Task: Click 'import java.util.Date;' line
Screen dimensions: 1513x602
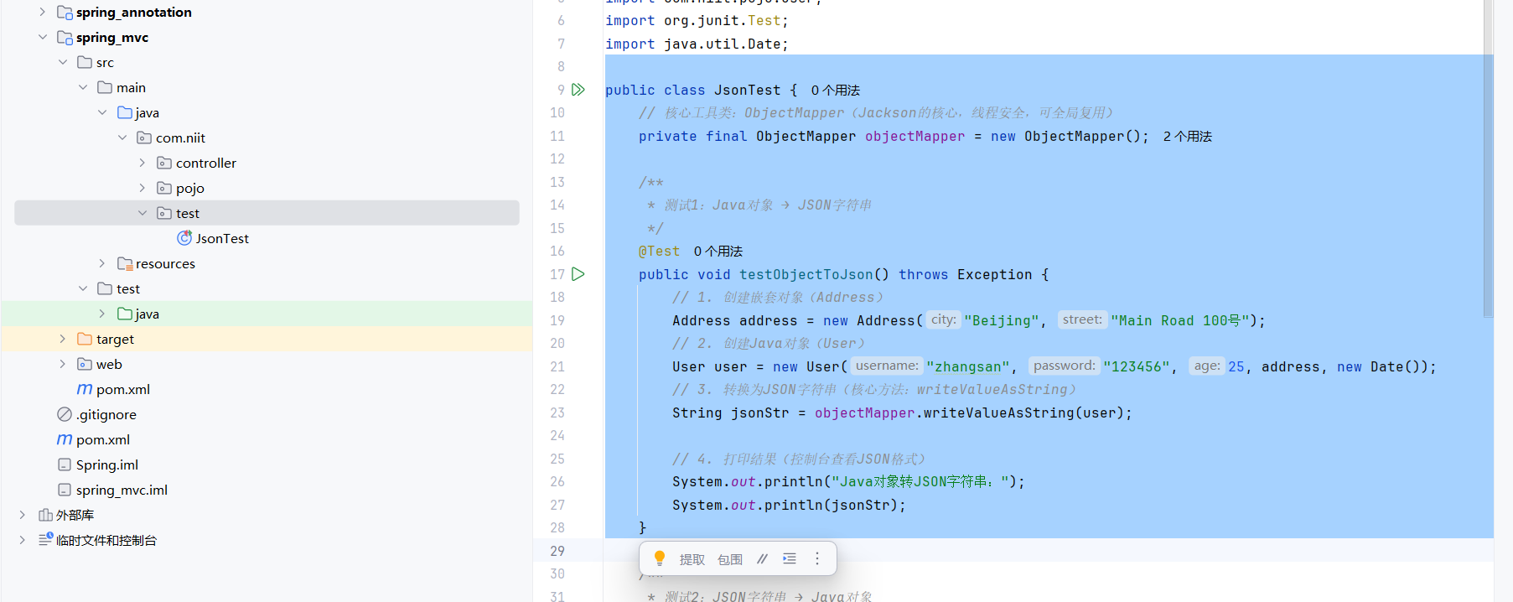Action: tap(697, 44)
